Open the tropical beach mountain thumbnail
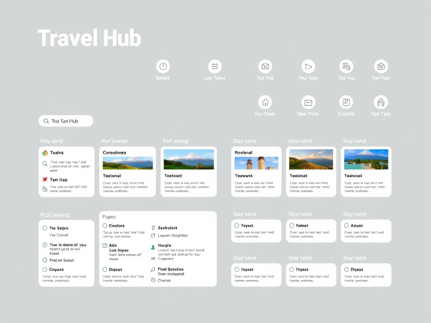This screenshot has height=323, width=431. click(x=366, y=160)
